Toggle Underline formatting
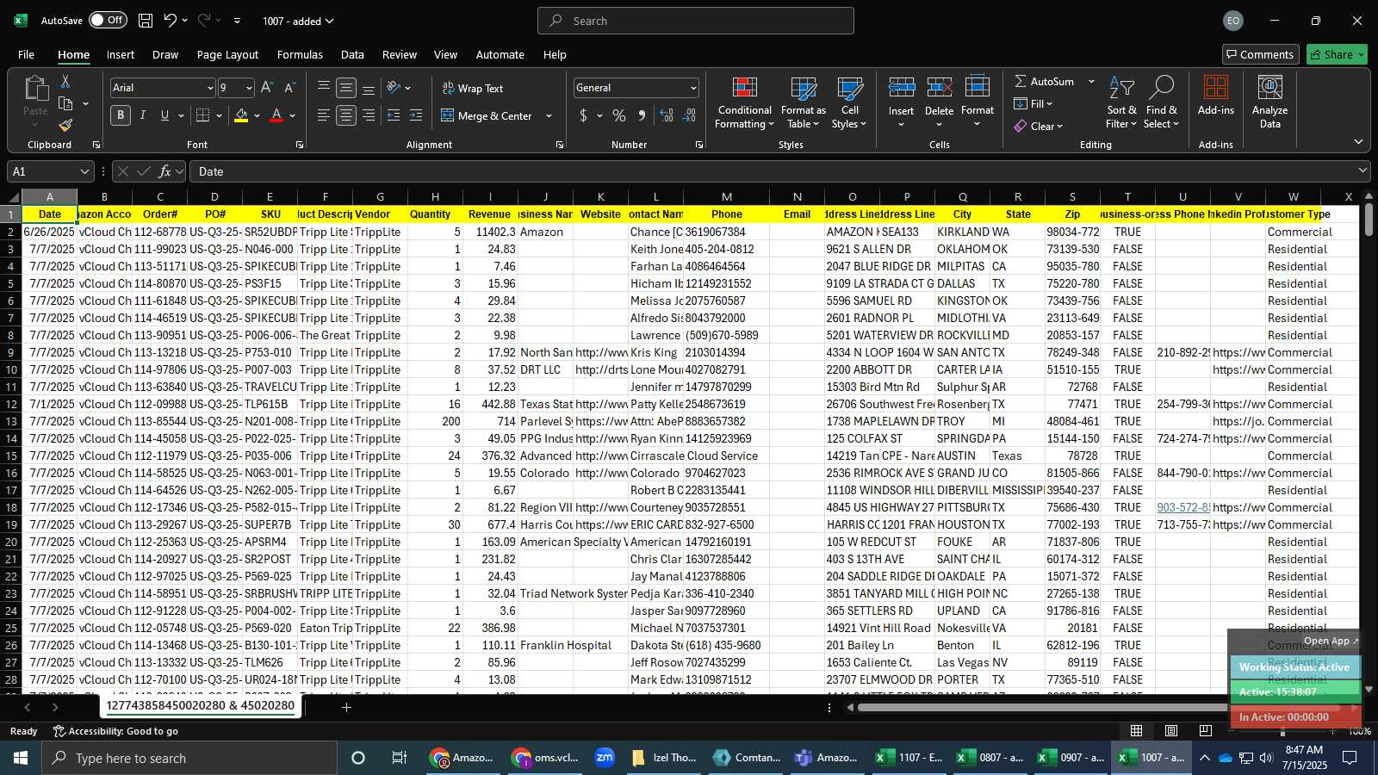This screenshot has width=1378, height=775. point(164,115)
